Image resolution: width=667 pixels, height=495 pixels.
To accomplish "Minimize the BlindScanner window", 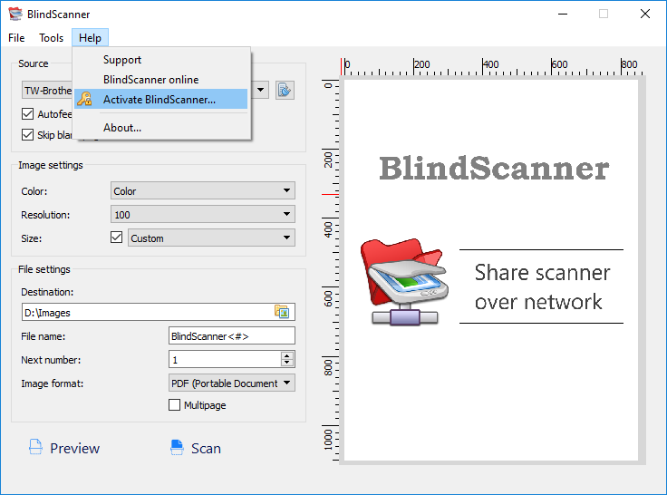I will (x=563, y=14).
